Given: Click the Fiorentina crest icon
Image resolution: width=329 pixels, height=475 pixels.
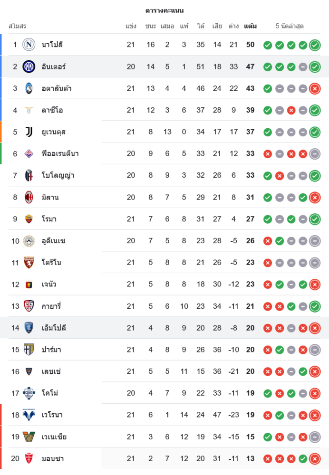Looking at the screenshot, I should 29,153.
